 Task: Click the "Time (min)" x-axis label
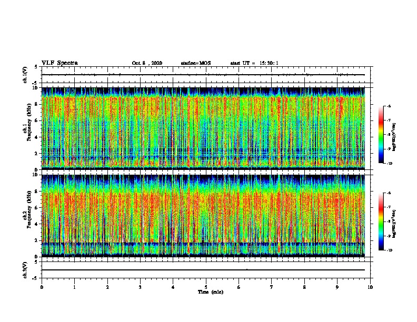click(211, 292)
